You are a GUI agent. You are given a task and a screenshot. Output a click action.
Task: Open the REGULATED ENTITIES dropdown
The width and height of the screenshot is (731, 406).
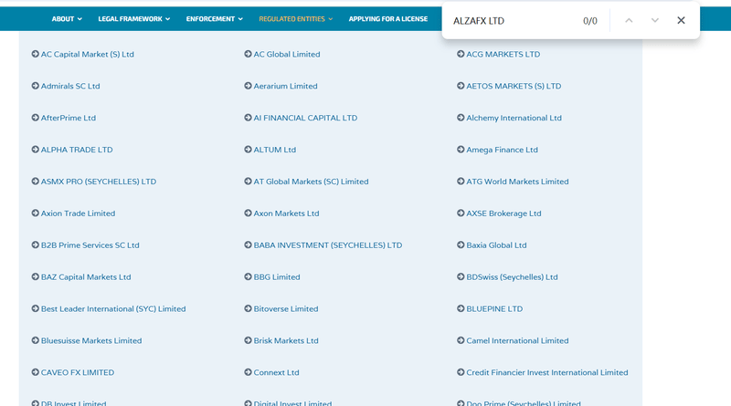295,18
